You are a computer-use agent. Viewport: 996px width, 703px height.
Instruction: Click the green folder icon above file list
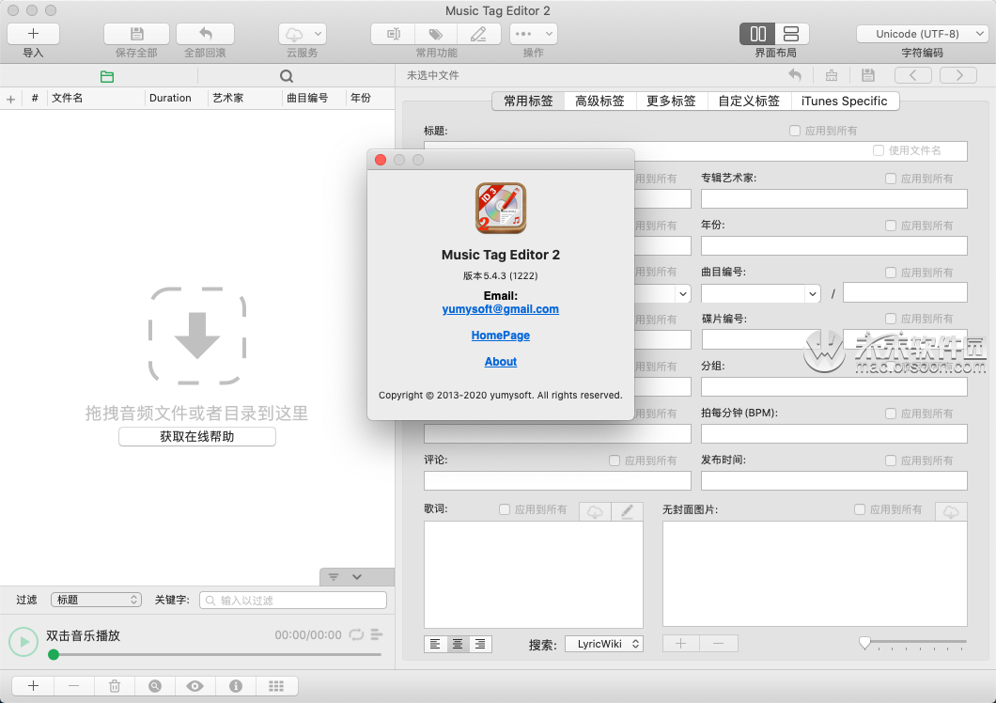106,75
